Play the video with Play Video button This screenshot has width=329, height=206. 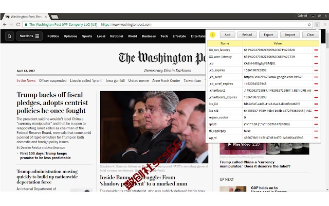[x=244, y=145]
